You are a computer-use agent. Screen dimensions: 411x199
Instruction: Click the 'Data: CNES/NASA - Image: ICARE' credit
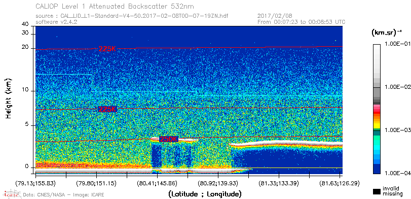(x=64, y=194)
